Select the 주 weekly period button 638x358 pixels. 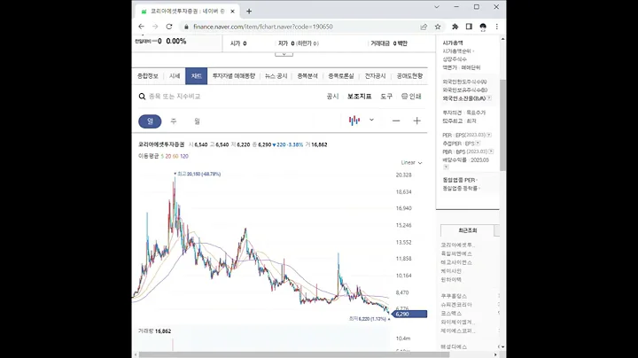(x=174, y=121)
